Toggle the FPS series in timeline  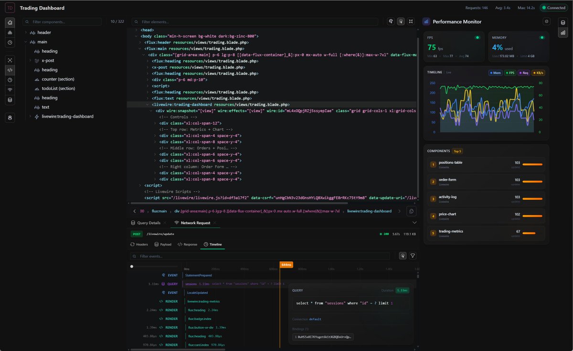510,73
